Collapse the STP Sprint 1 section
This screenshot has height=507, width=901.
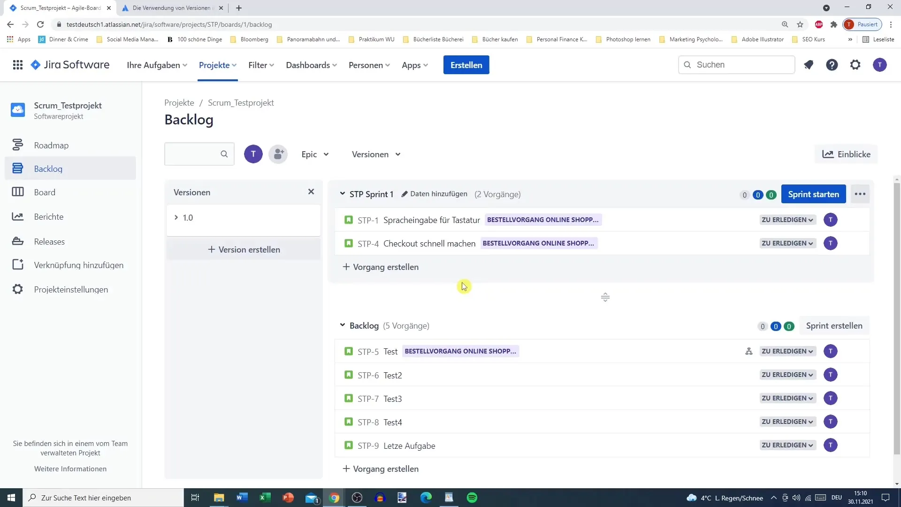click(x=343, y=193)
